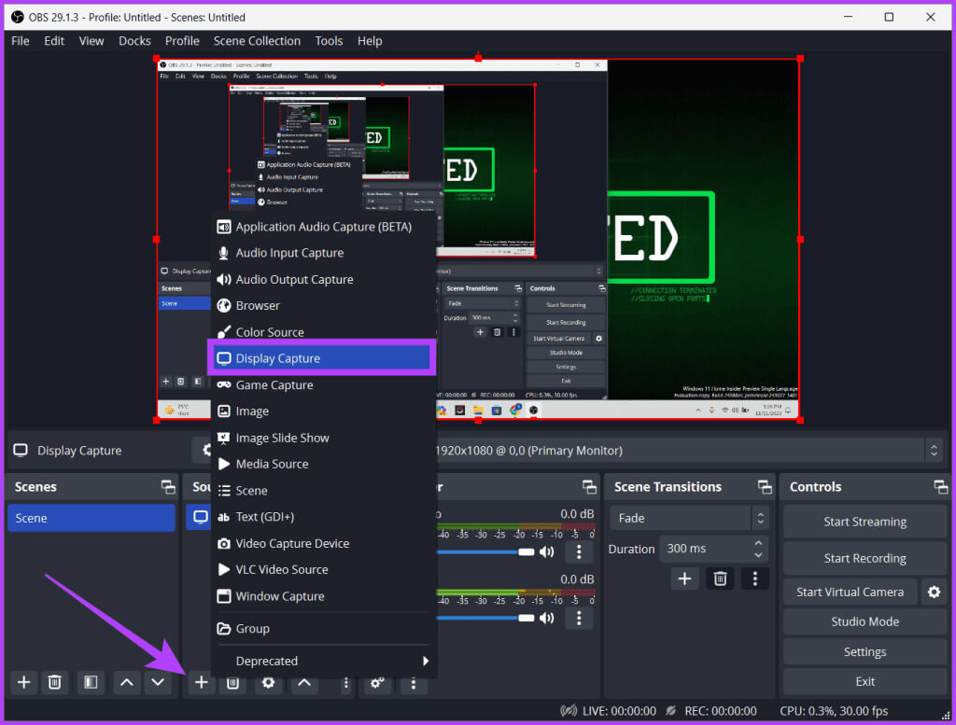Undock the Controls panel
Viewport: 956px width, 725px height.
point(941,487)
